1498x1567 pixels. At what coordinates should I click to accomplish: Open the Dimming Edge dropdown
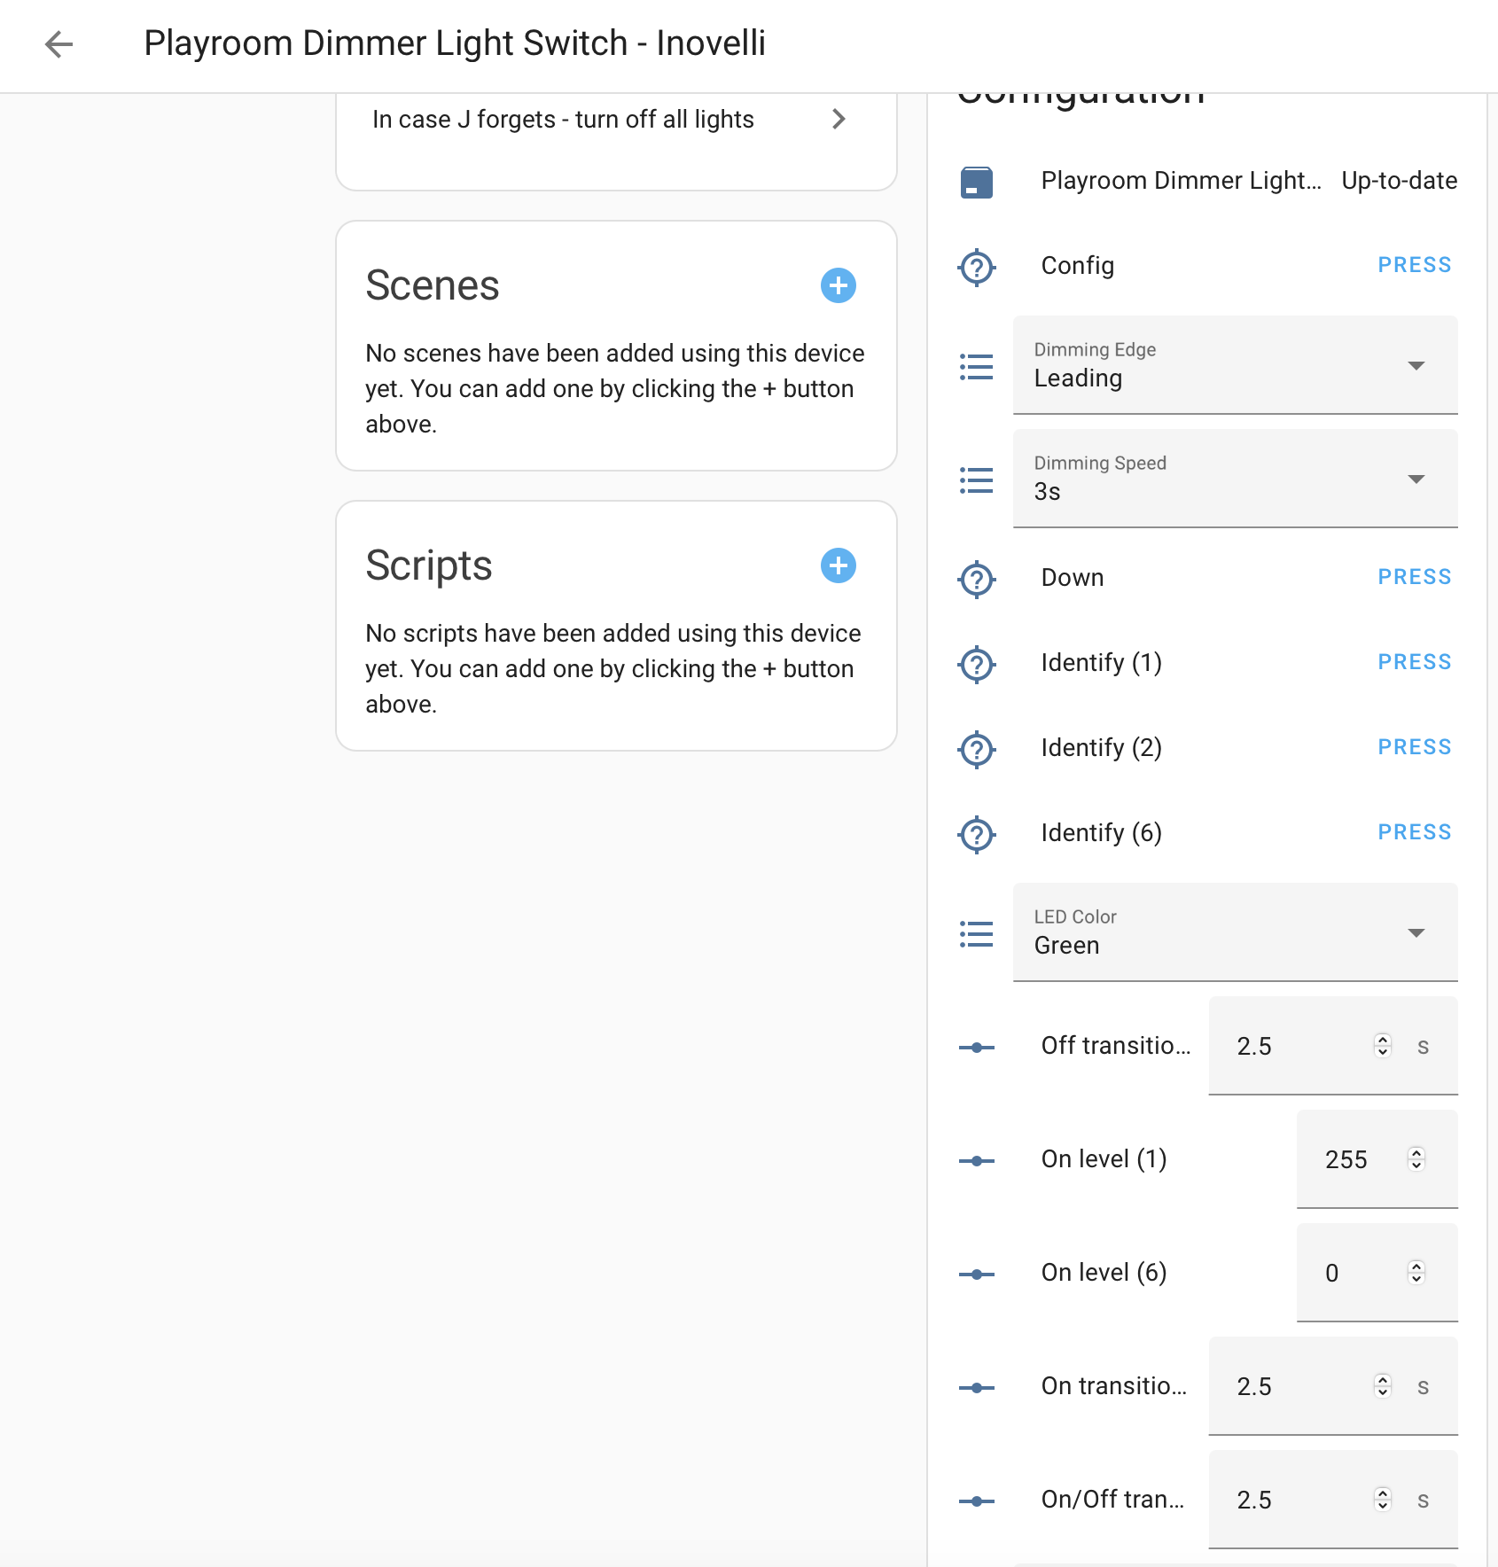click(1236, 365)
